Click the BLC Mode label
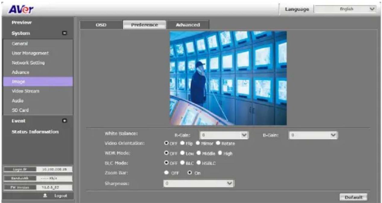Image resolution: width=382 pixels, height=203 pixels. tap(116, 163)
